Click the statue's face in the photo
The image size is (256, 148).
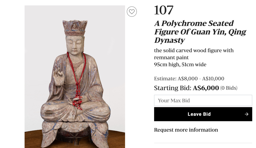[75, 45]
